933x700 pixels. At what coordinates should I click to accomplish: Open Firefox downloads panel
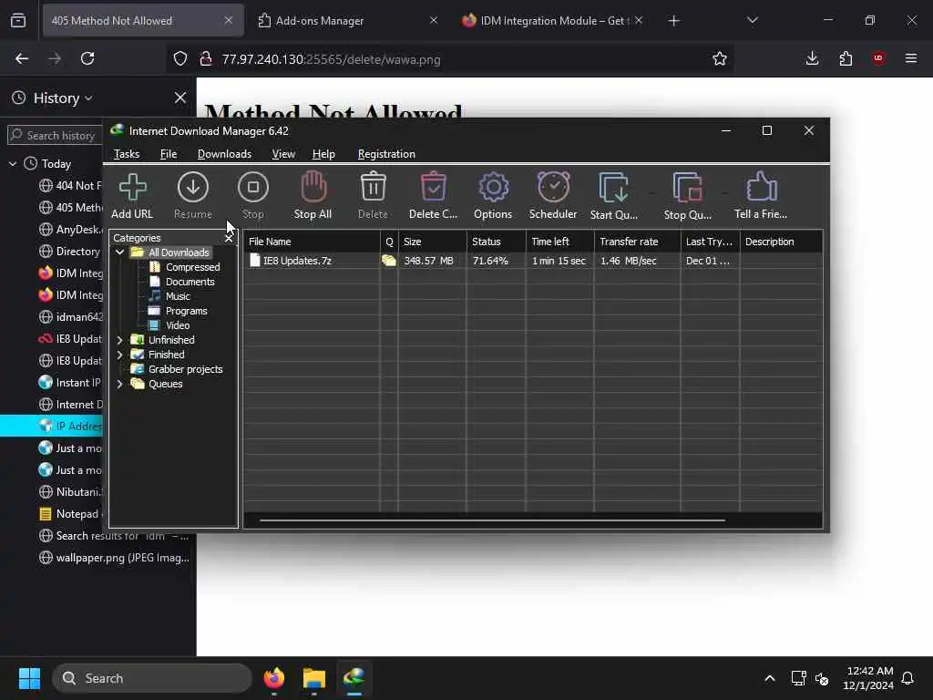coord(812,58)
